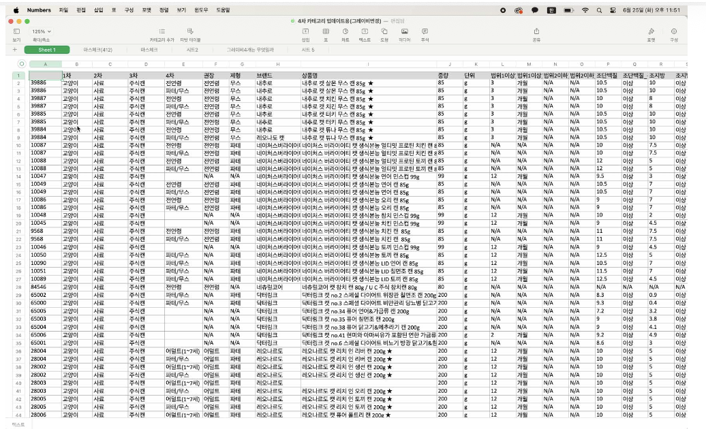Click the Add Category (카테고리 추가) icon

click(x=162, y=31)
